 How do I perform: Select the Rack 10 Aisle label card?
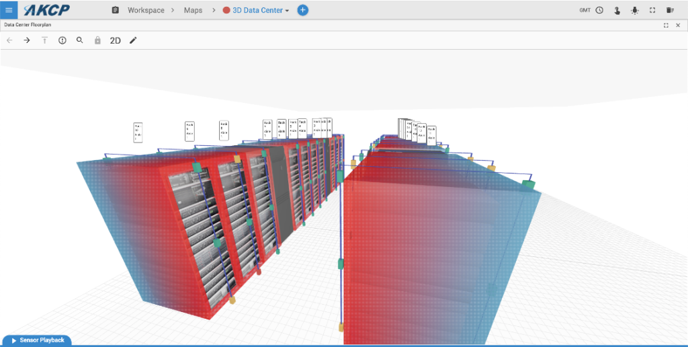point(138,132)
